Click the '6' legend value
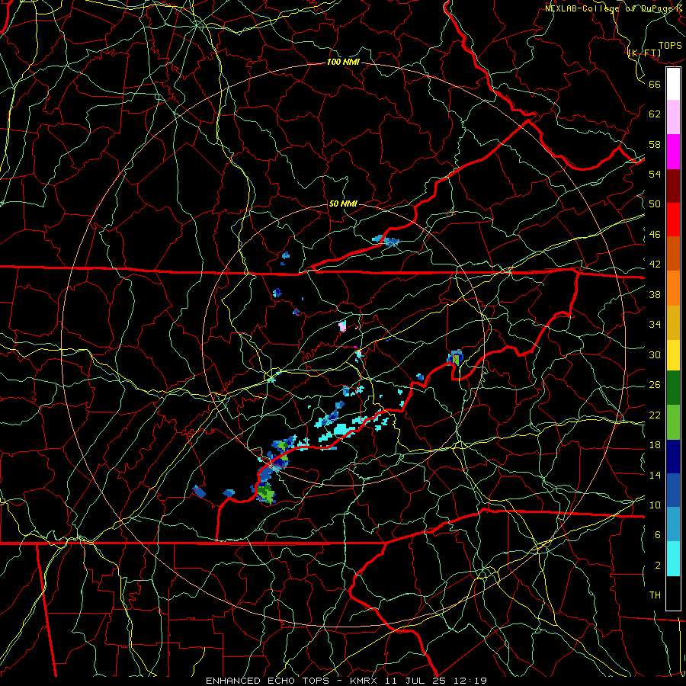This screenshot has width=686, height=686. (658, 534)
